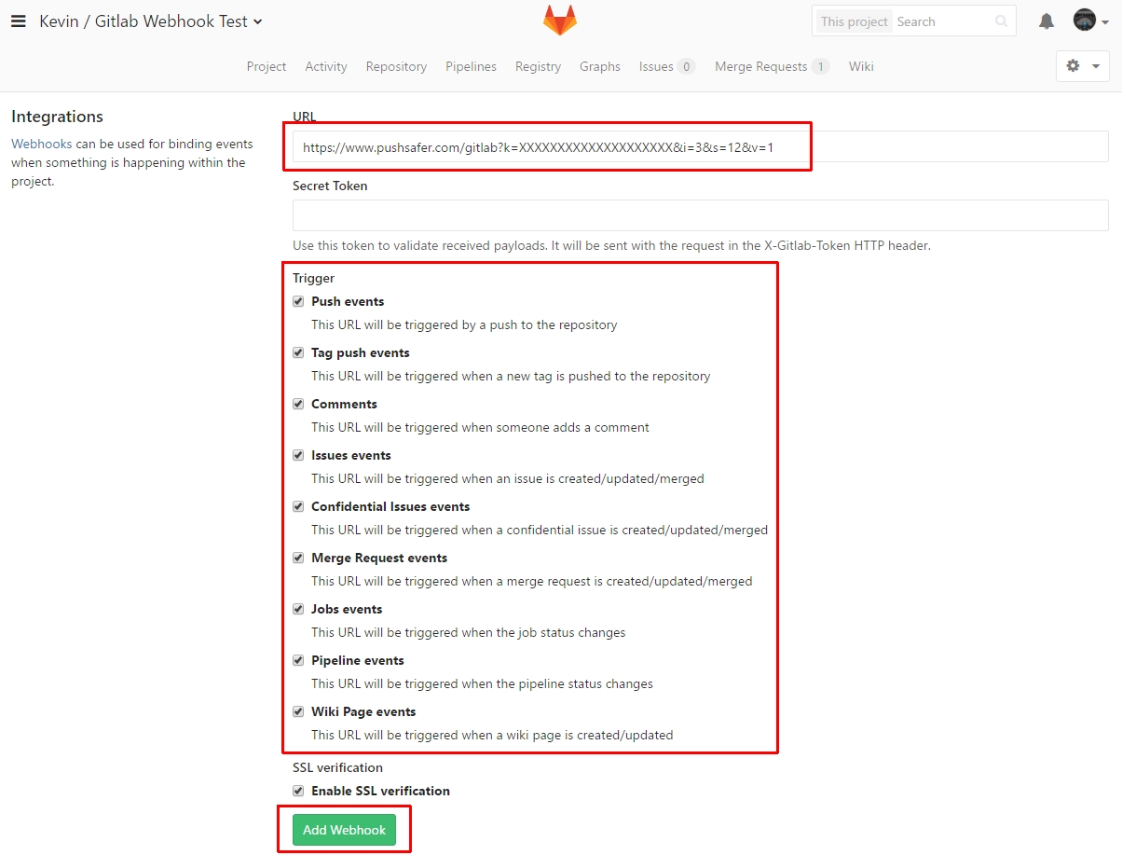Click the GitLab fox logo

coord(560,21)
